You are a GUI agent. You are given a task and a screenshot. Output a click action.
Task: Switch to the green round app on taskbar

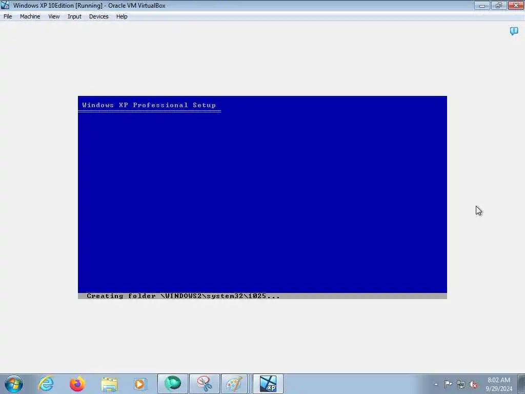pos(173,384)
